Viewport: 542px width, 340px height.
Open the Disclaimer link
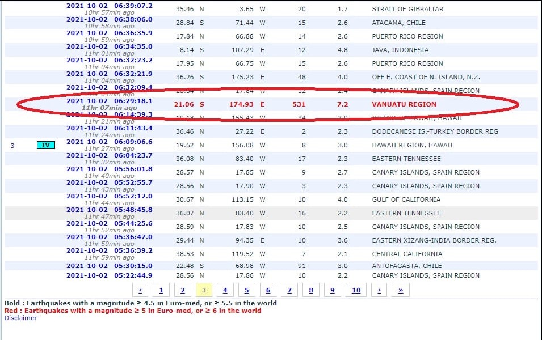[x=20, y=318]
